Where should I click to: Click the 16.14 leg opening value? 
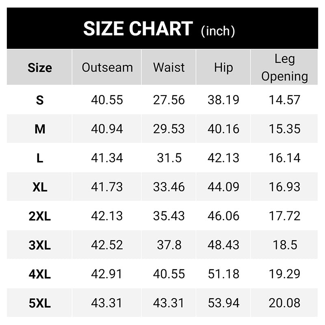pos(284,158)
